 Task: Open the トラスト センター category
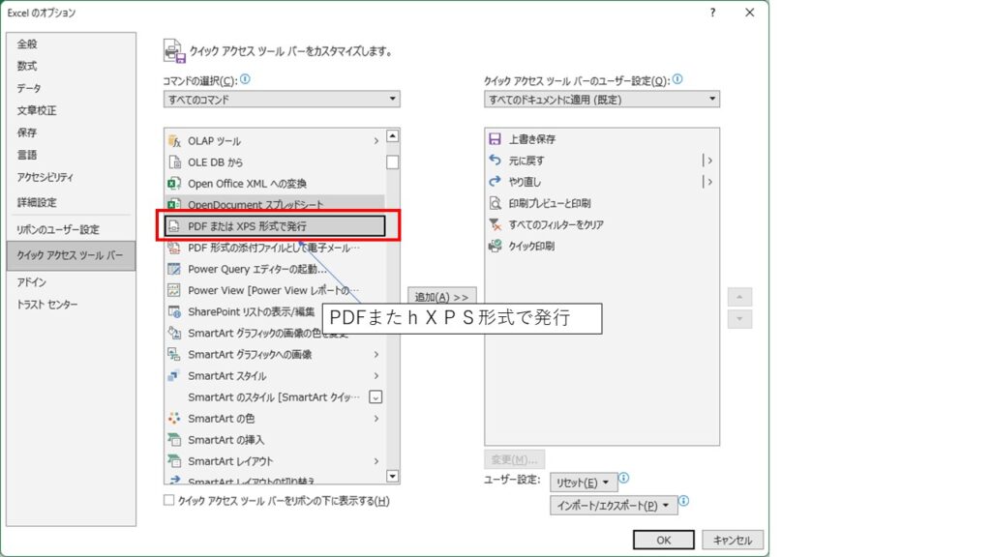coord(47,305)
